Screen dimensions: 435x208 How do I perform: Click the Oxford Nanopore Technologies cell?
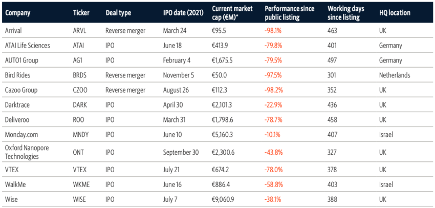click(x=29, y=152)
